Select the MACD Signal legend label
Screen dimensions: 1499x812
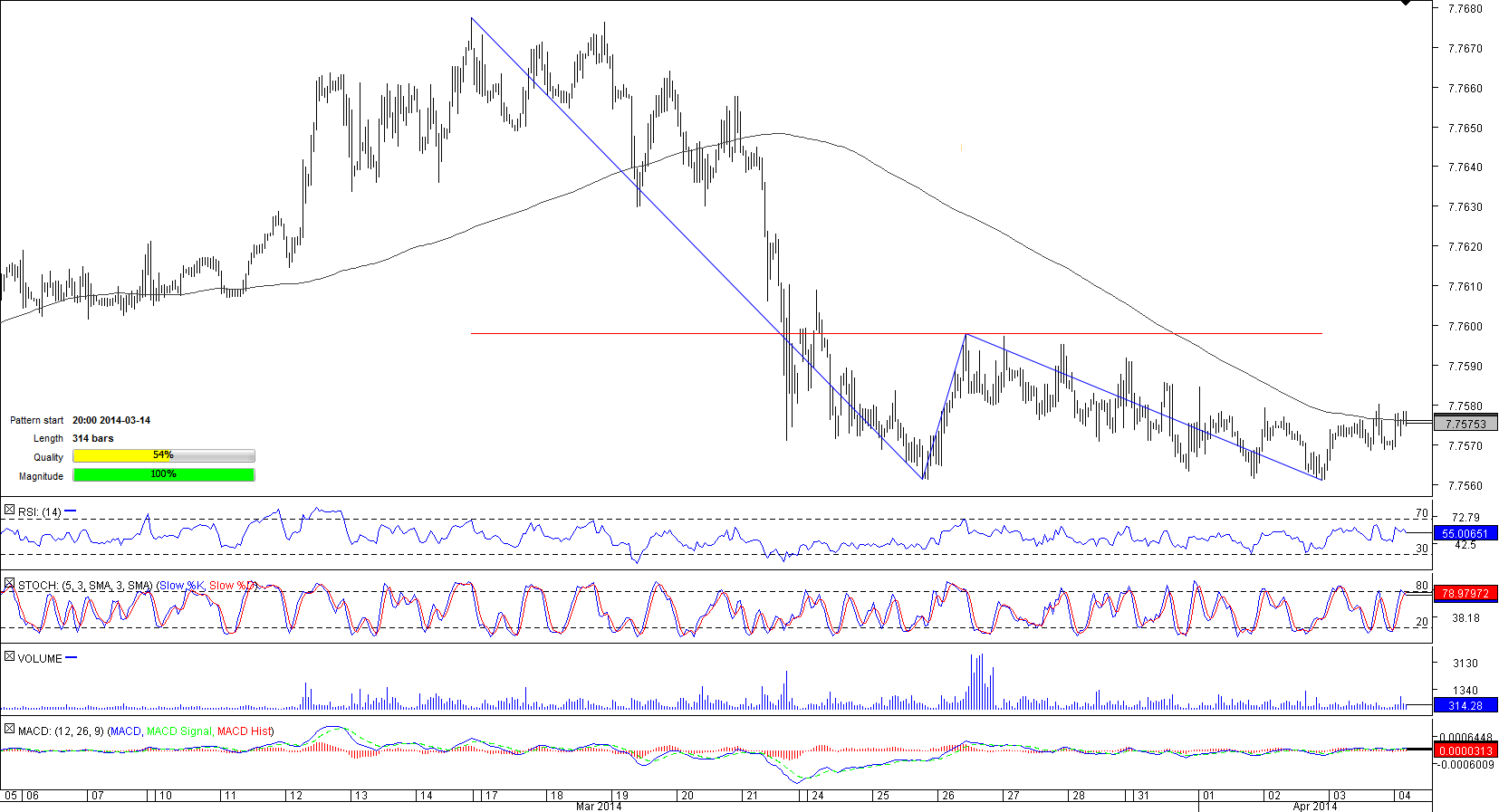click(x=179, y=731)
